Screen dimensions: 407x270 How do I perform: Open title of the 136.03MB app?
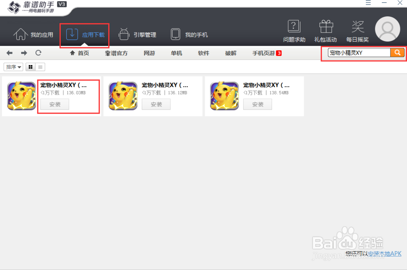[x=63, y=85]
